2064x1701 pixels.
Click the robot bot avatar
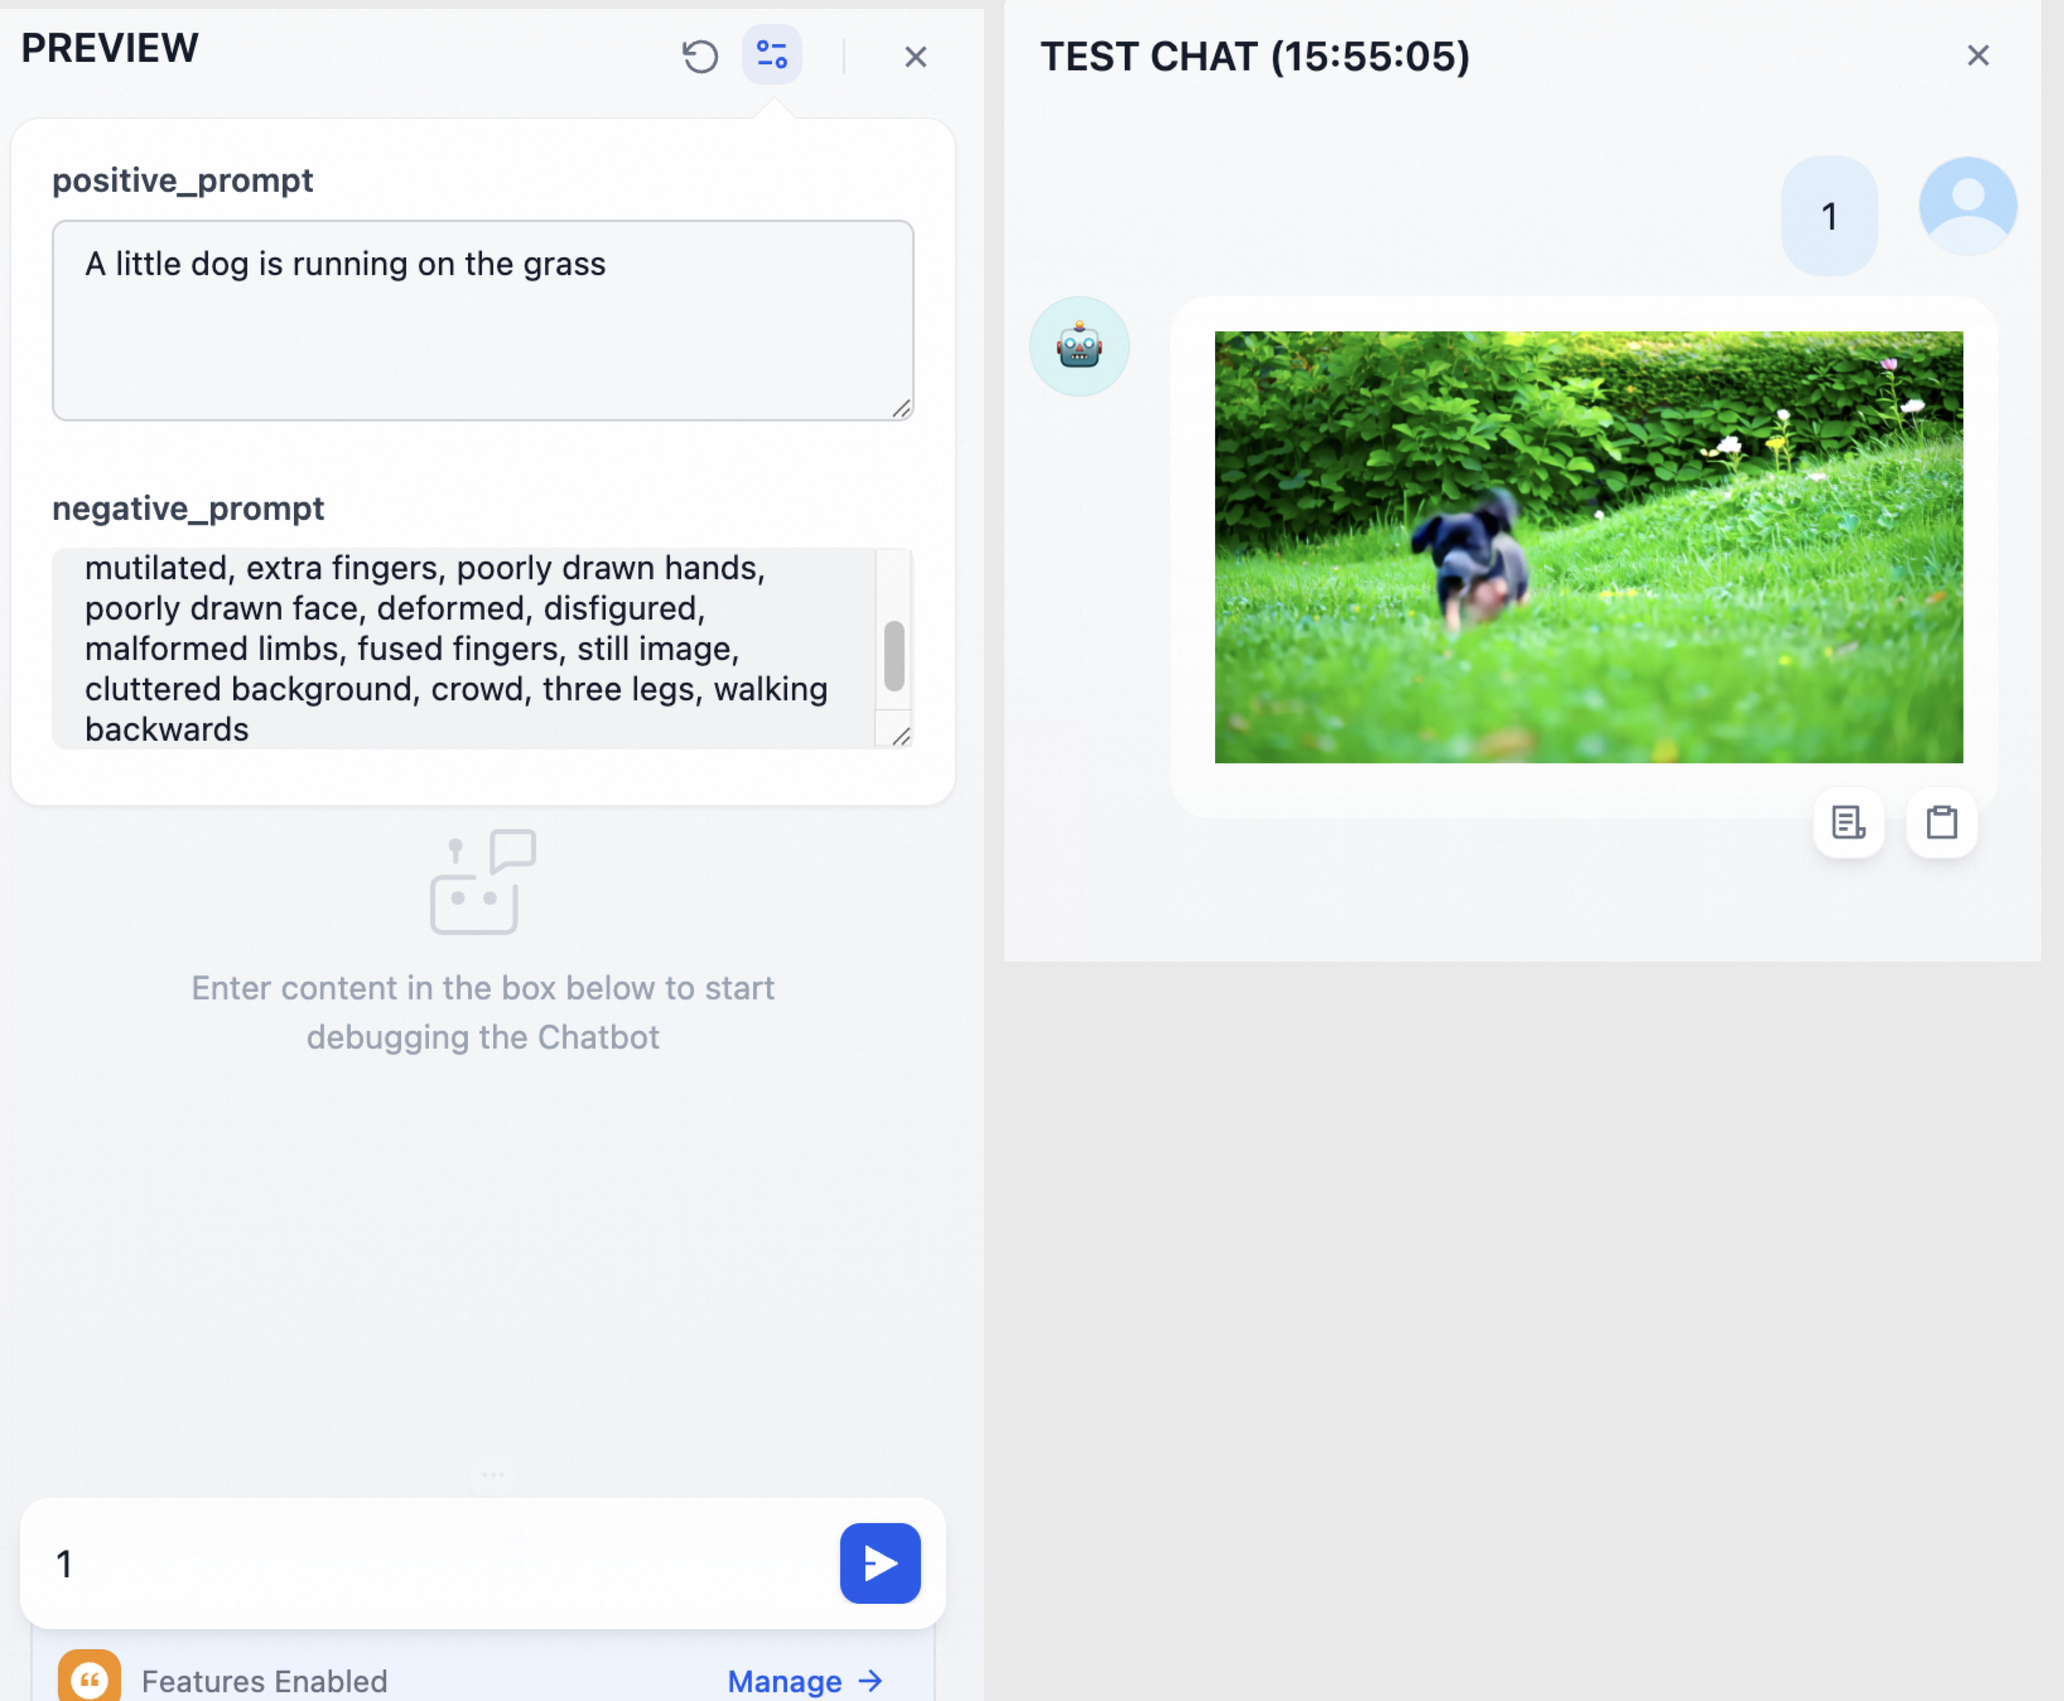[1079, 346]
